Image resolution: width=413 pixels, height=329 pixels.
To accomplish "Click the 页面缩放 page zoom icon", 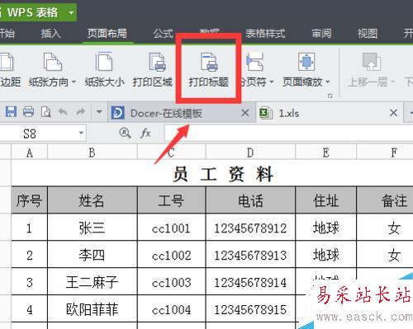I will click(x=306, y=62).
